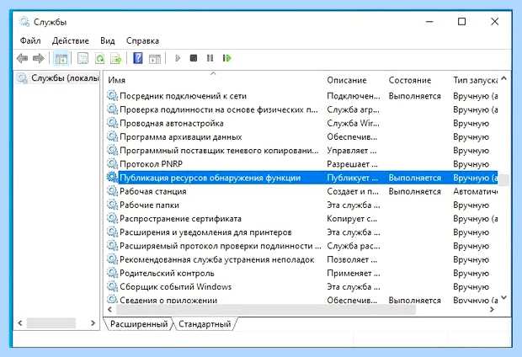The width and height of the screenshot is (522, 357).
Task: Sort by the Состояние column header
Action: [410, 80]
